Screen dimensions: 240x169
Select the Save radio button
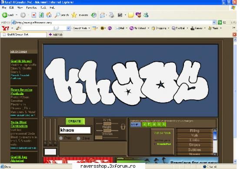pyautogui.click(x=78, y=138)
